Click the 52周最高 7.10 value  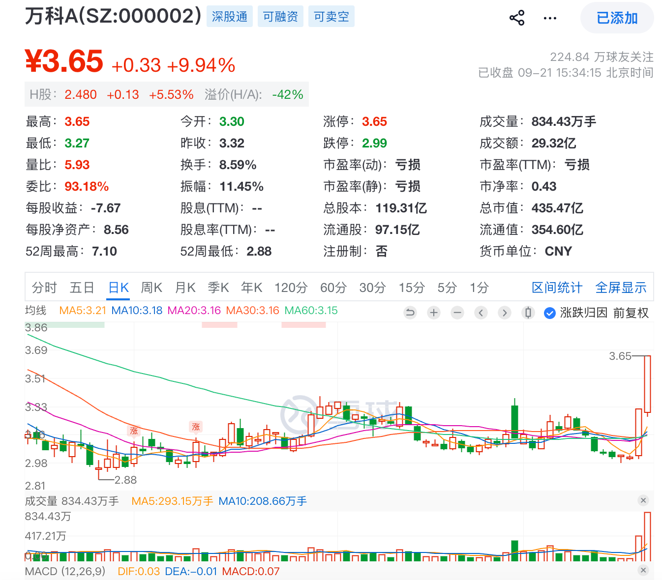tap(104, 251)
